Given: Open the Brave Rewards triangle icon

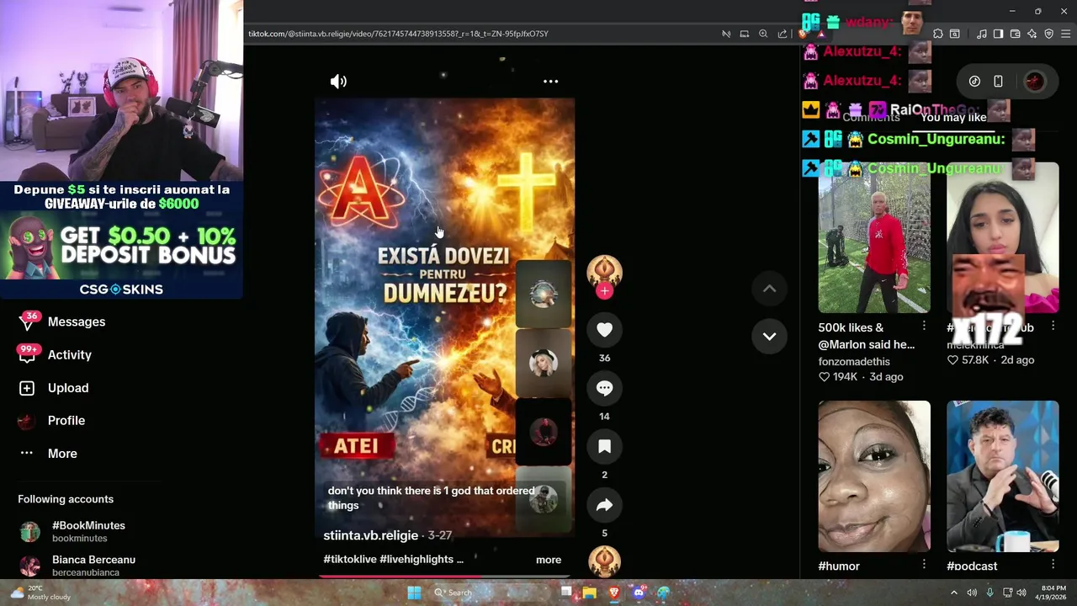Looking at the screenshot, I should 820,34.
